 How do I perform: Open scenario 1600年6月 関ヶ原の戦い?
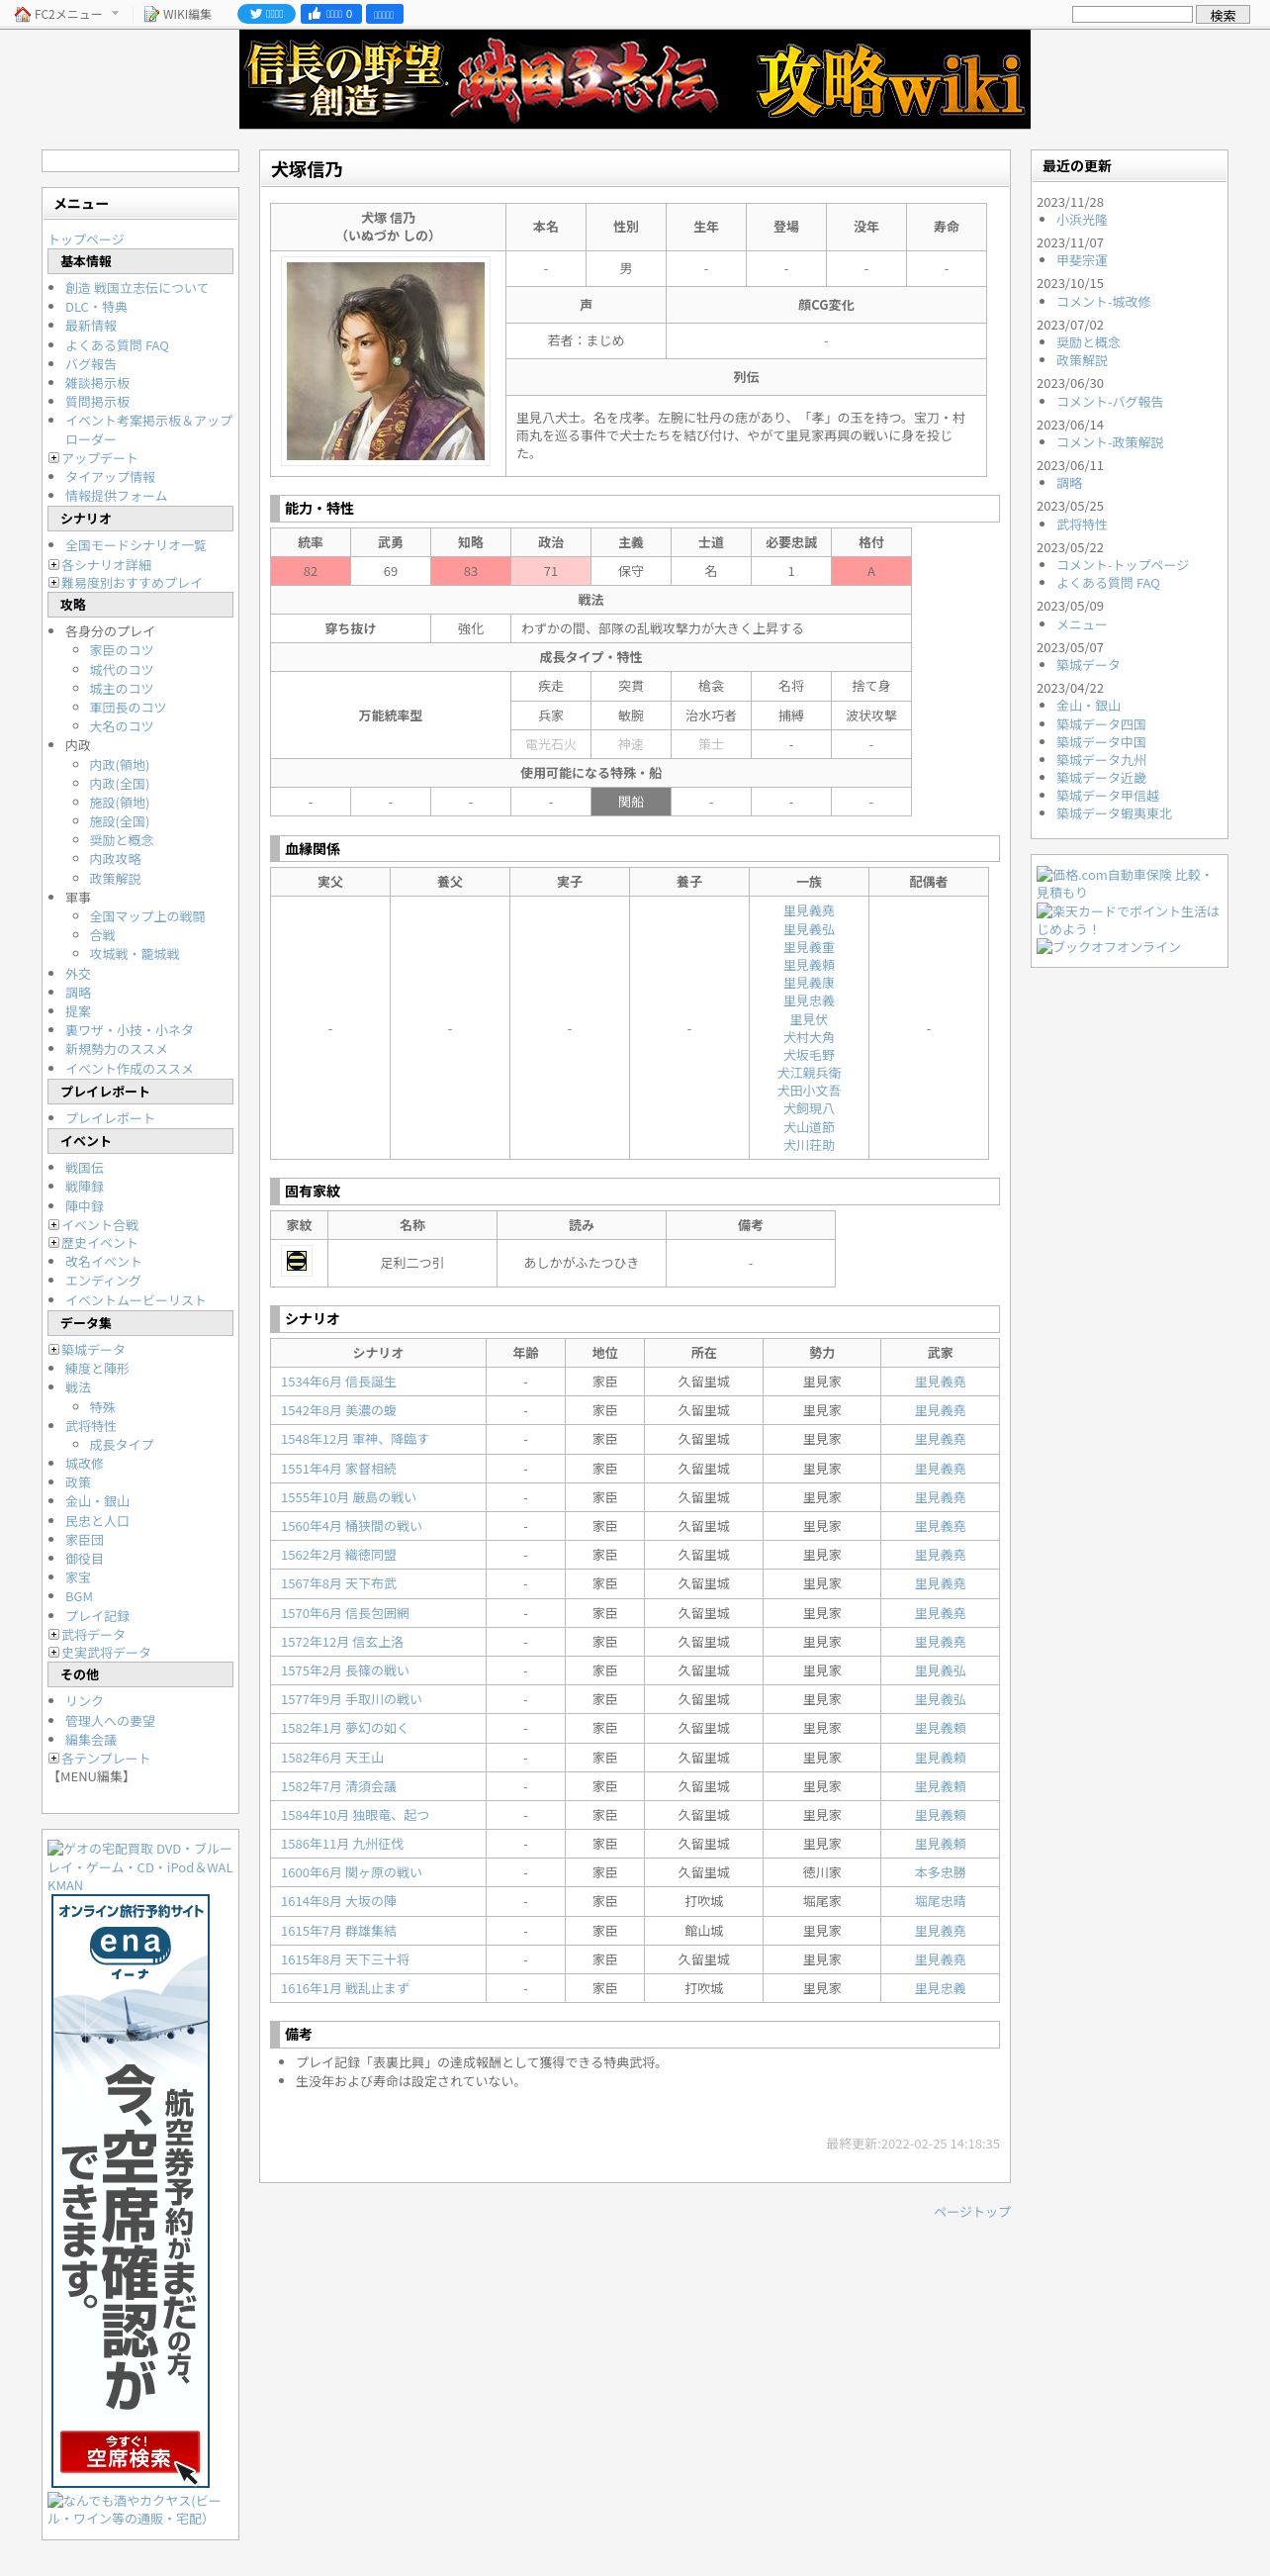[351, 1872]
